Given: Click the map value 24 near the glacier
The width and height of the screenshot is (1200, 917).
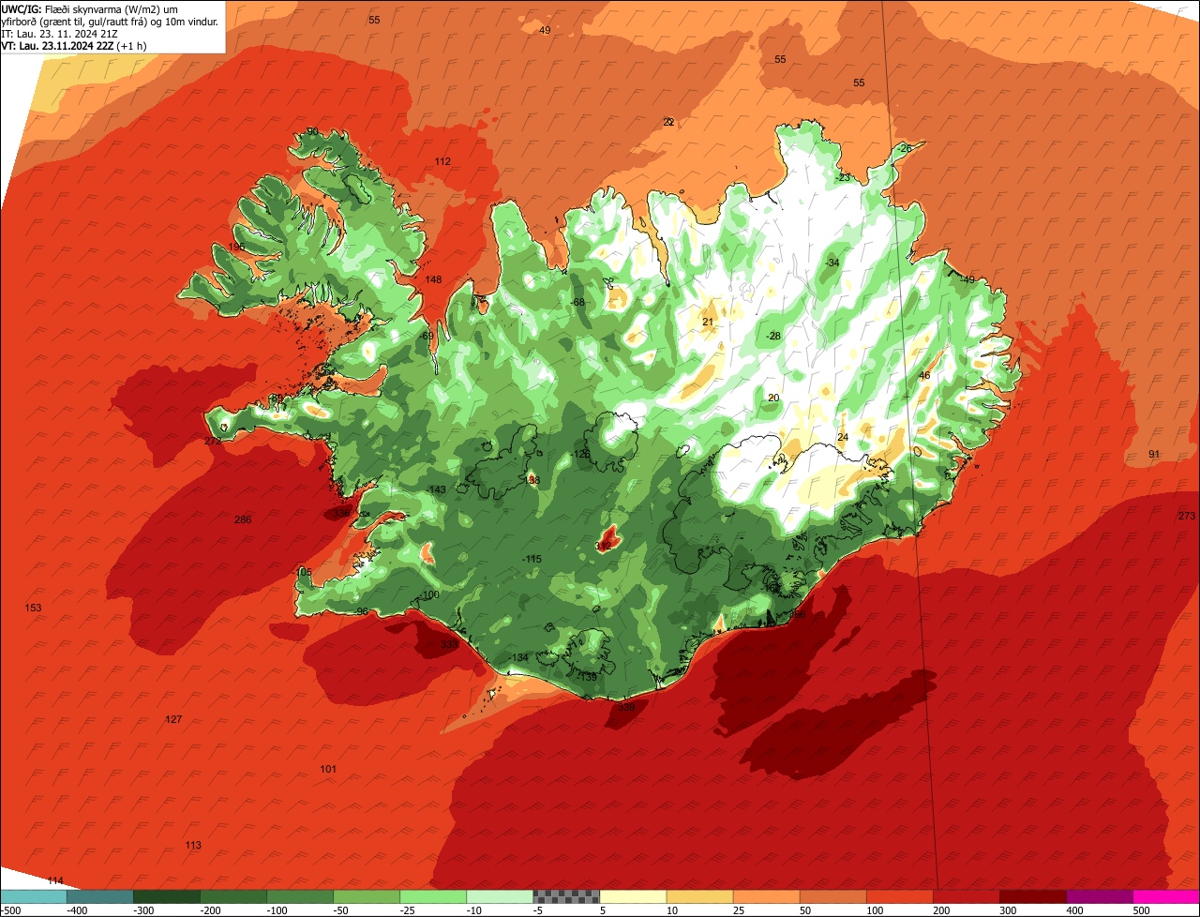Looking at the screenshot, I should click(x=843, y=437).
